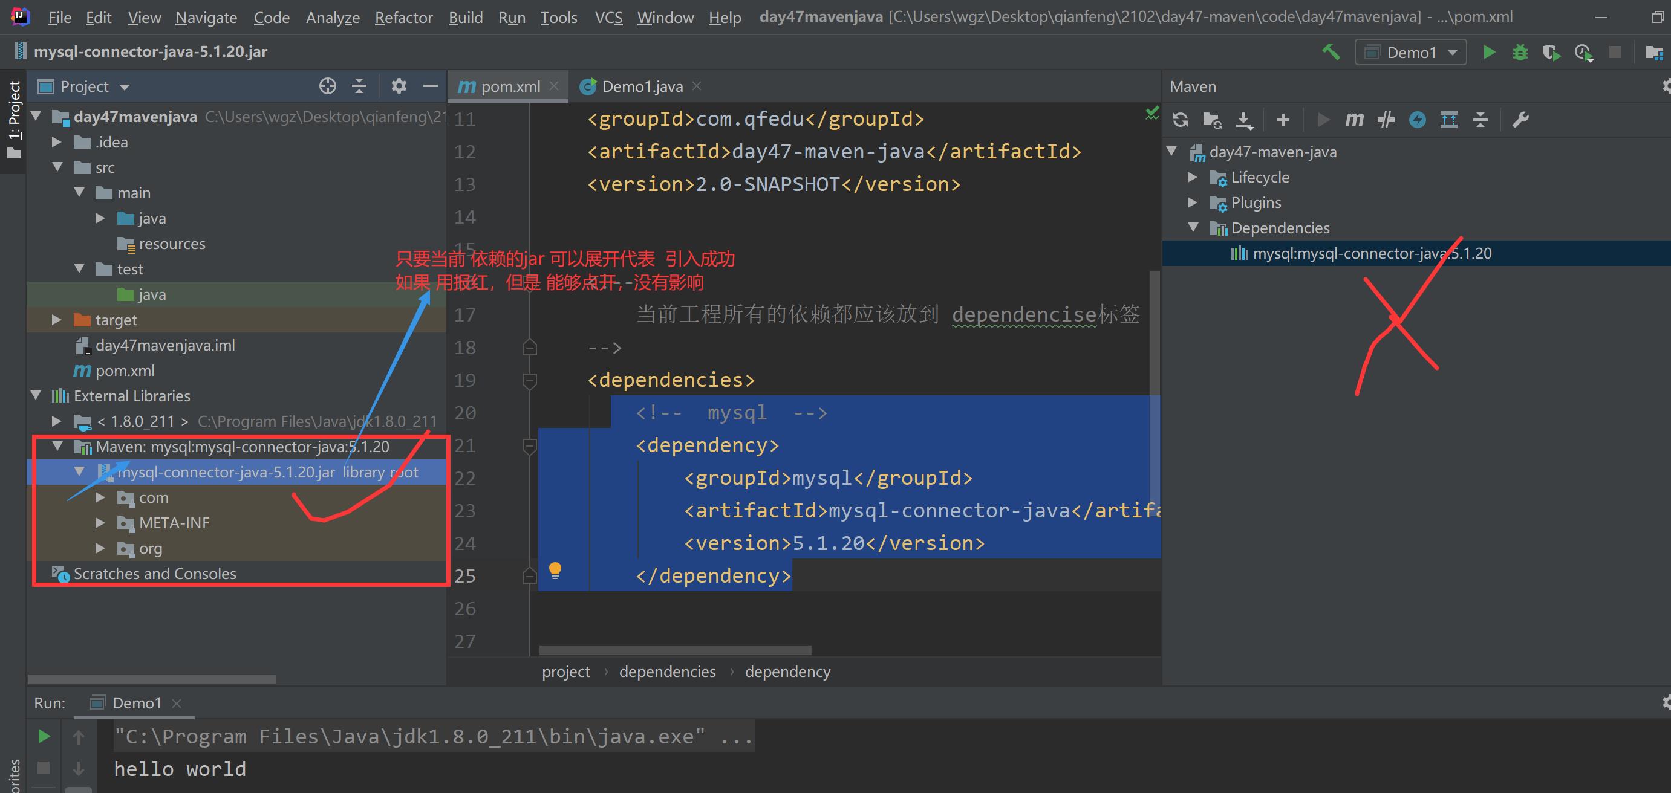
Task: Click the Build project hammer icon
Action: coord(1331,52)
